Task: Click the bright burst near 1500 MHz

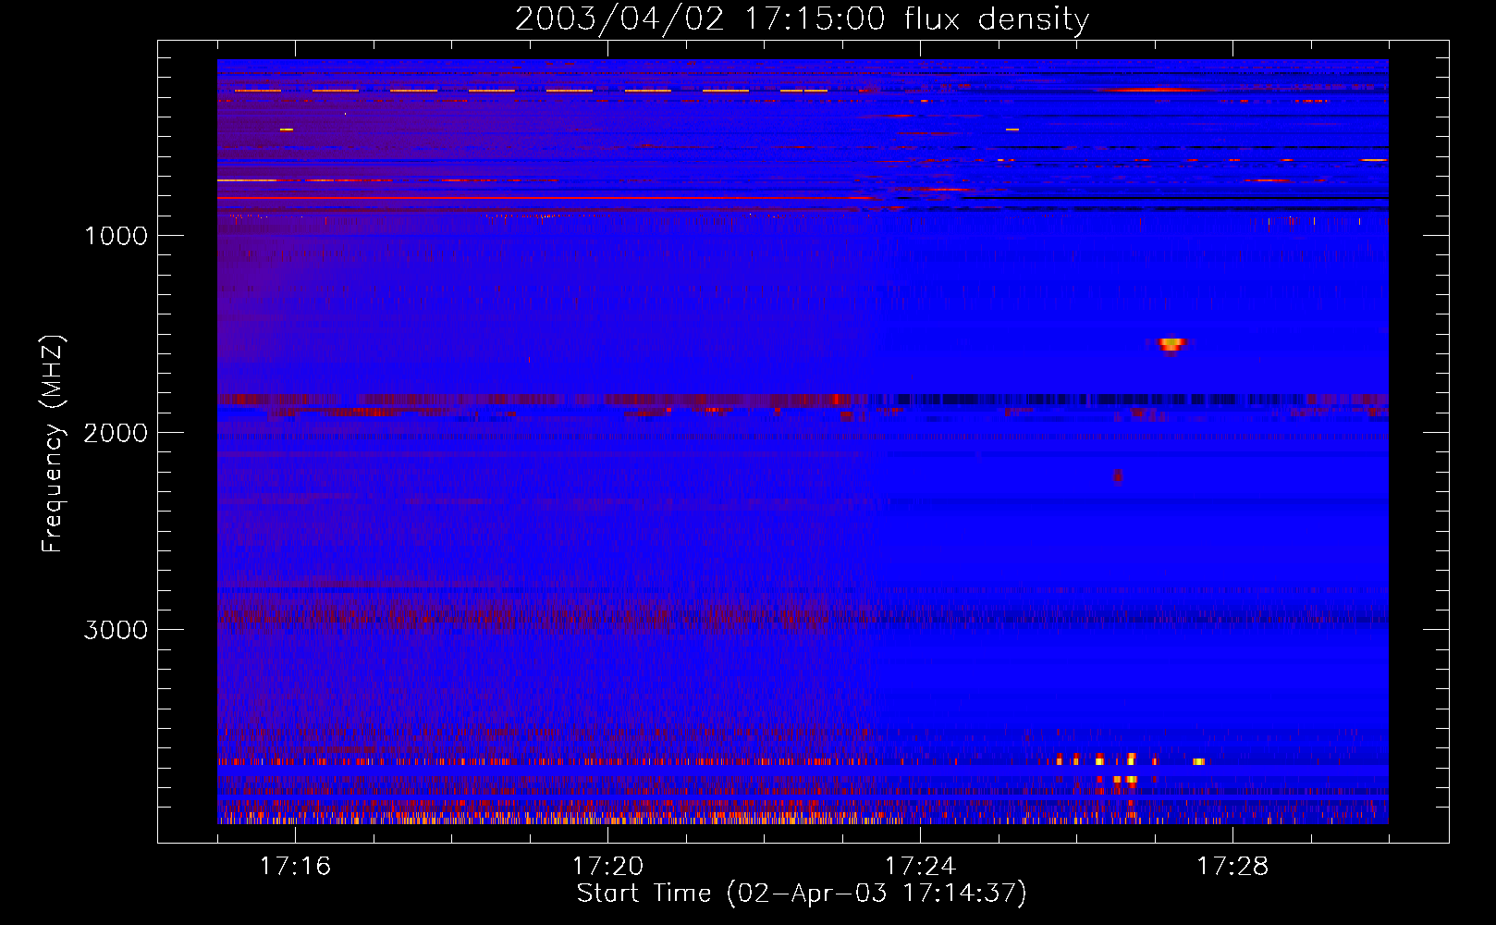Action: pyautogui.click(x=1171, y=344)
